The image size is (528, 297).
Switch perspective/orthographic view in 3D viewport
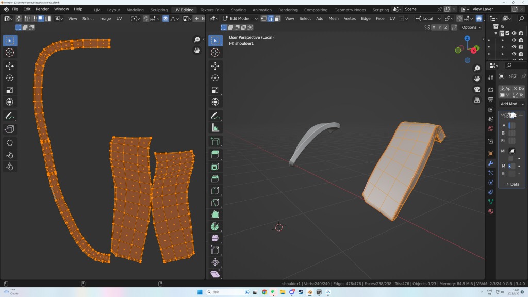coord(477,100)
